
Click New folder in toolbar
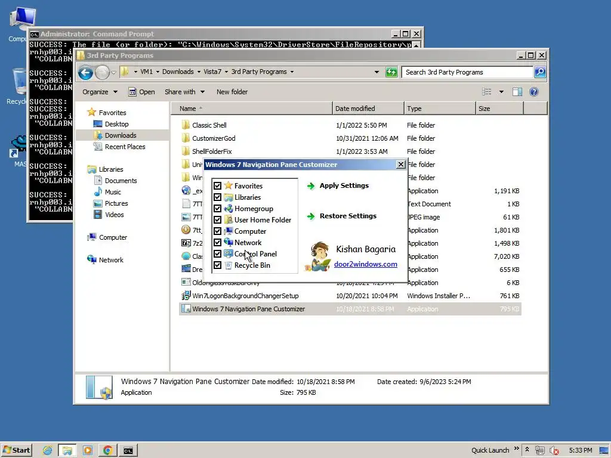pyautogui.click(x=232, y=92)
